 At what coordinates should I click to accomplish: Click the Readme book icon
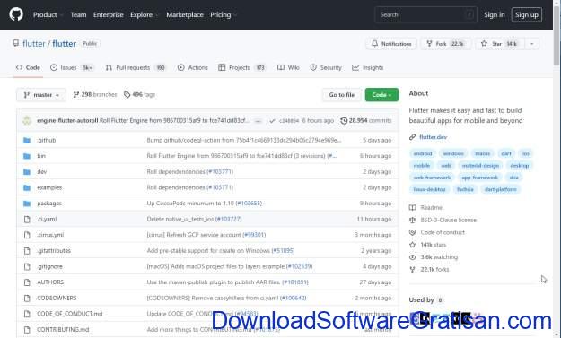point(413,208)
